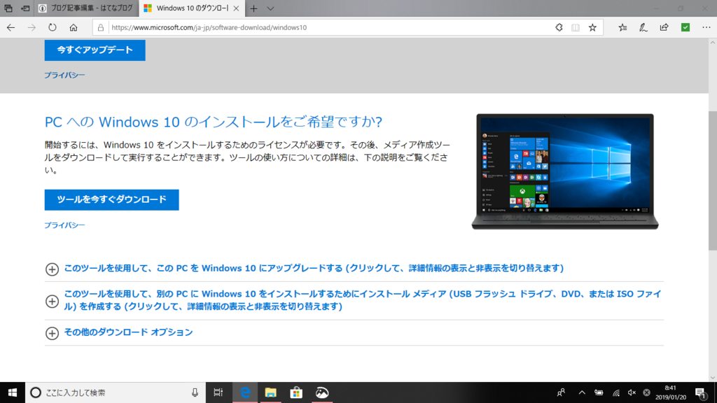717x403 pixels.
Task: Show hidden system tray icons
Action: (x=582, y=393)
